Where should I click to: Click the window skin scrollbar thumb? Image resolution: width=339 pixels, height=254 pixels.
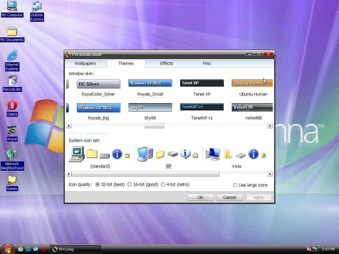click(154, 126)
